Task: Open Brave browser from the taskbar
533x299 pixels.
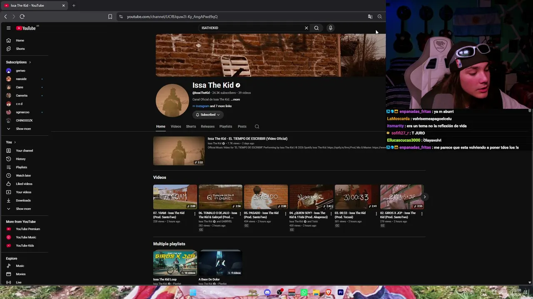Action: coord(329,292)
